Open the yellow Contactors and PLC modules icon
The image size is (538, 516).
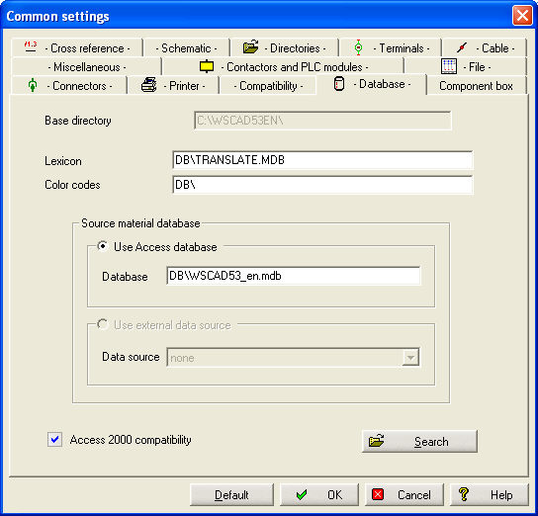[x=207, y=66]
